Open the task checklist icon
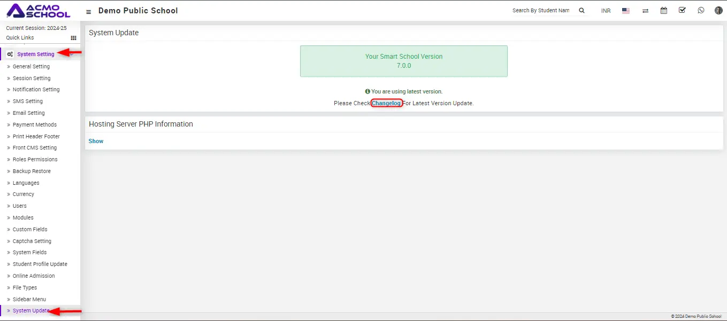Viewport: 727px width, 321px height. [682, 10]
